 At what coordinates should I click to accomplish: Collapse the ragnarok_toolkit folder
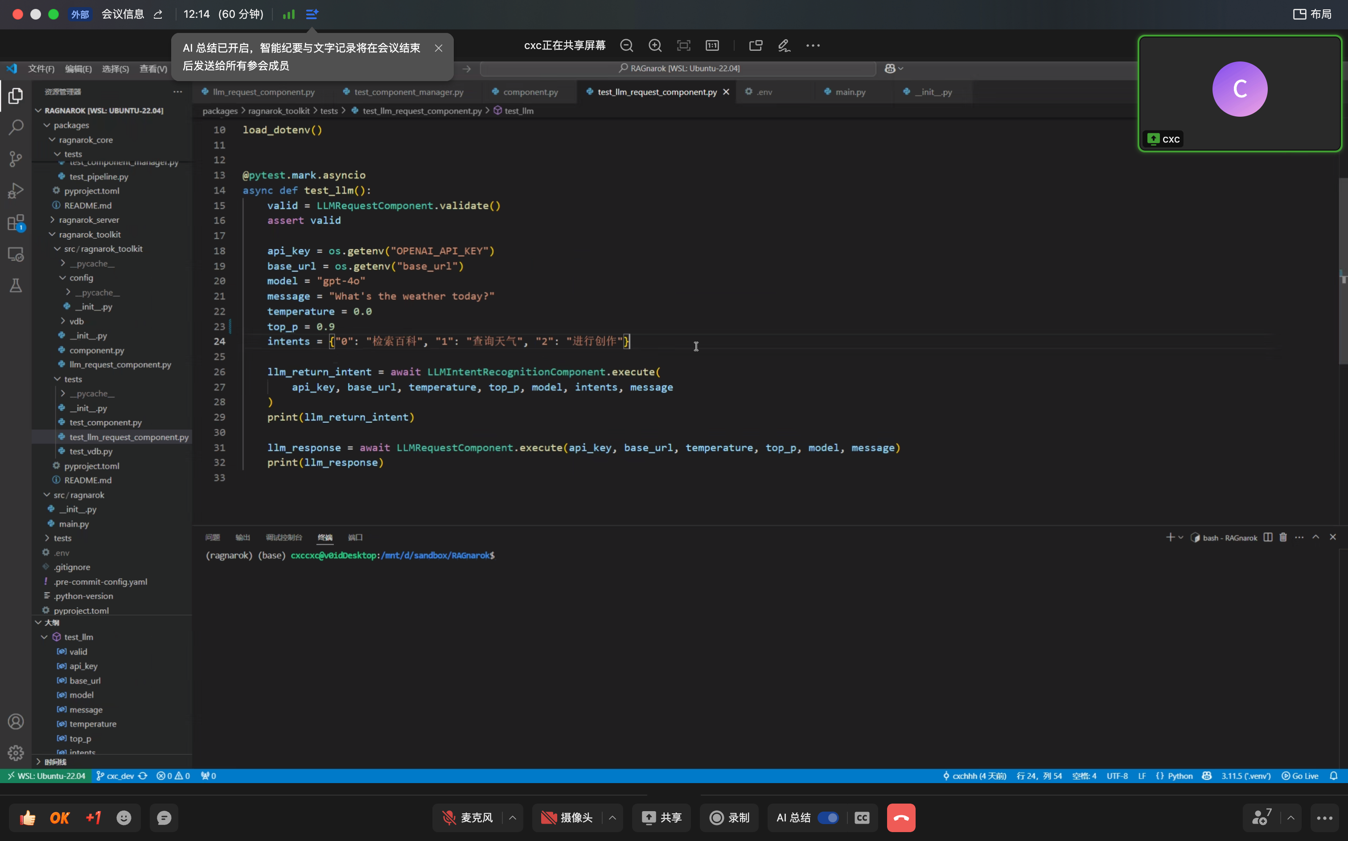tap(90, 234)
